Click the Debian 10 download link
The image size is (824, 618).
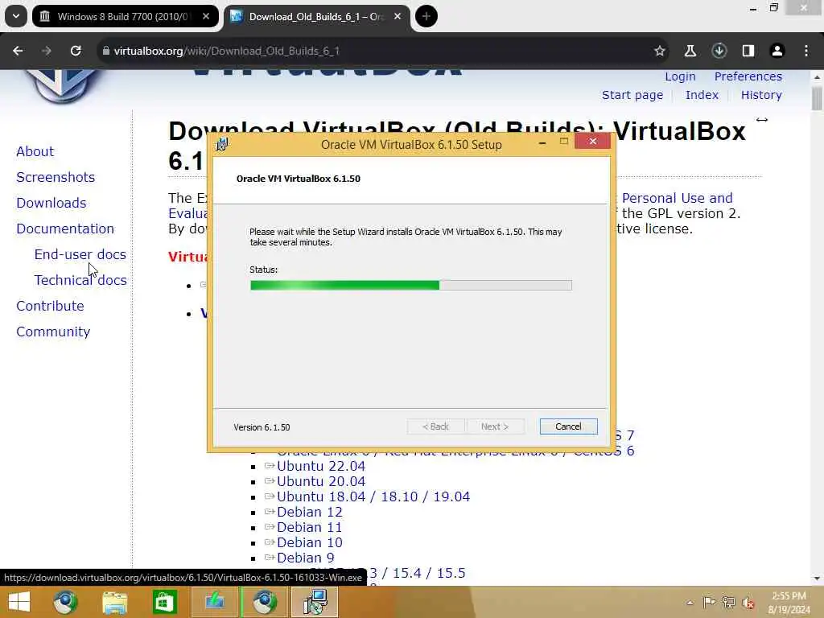(x=310, y=542)
